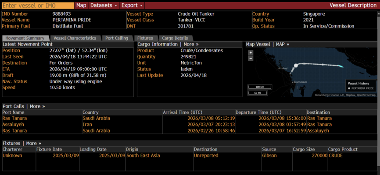Screen dimensions: 380x175
Task: Expand Port Calls via More link
Action: (37, 106)
